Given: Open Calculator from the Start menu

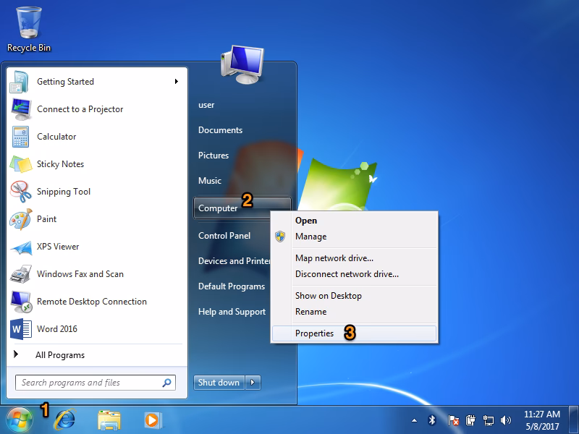Looking at the screenshot, I should [x=58, y=137].
